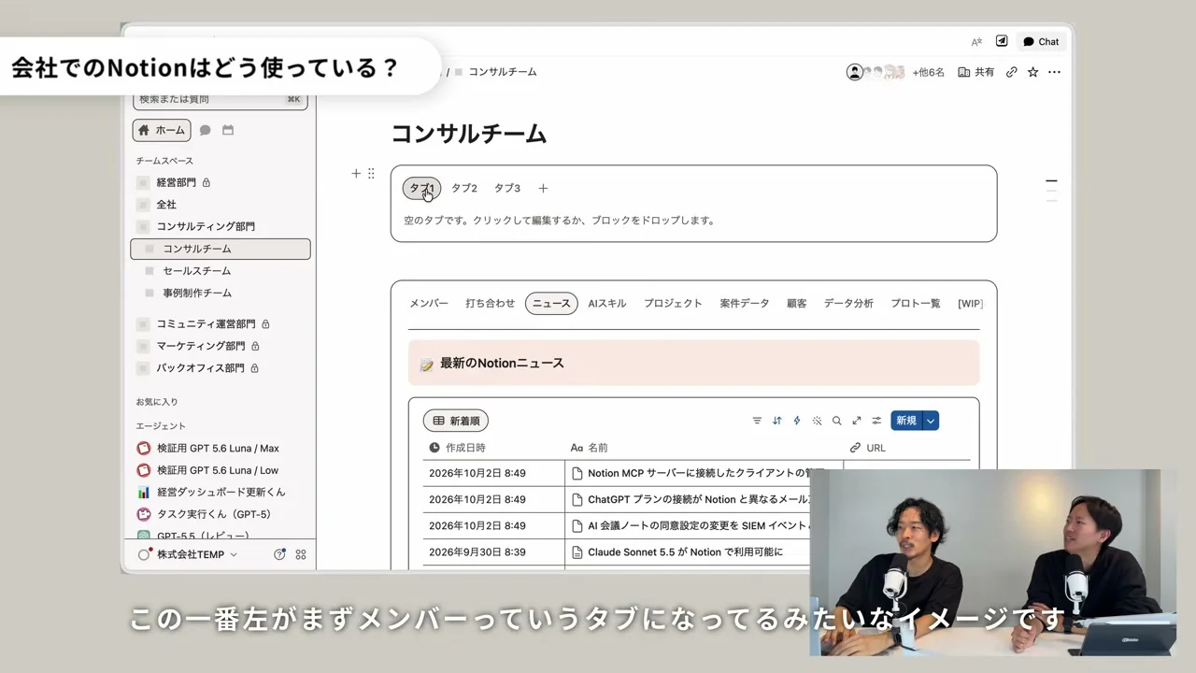The width and height of the screenshot is (1196, 673).
Task: Click the sparkle AI wand icon
Action: click(817, 421)
